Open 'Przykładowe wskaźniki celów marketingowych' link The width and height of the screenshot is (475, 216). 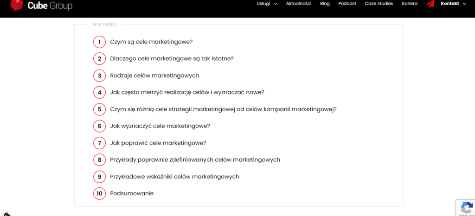(175, 177)
